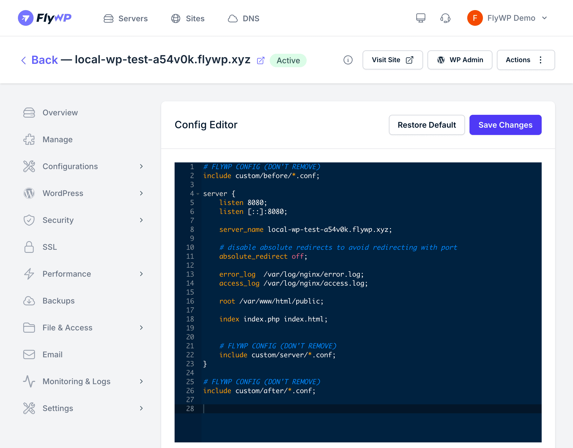Click the Performance lightning bolt icon
Viewport: 573px width, 448px height.
point(29,274)
